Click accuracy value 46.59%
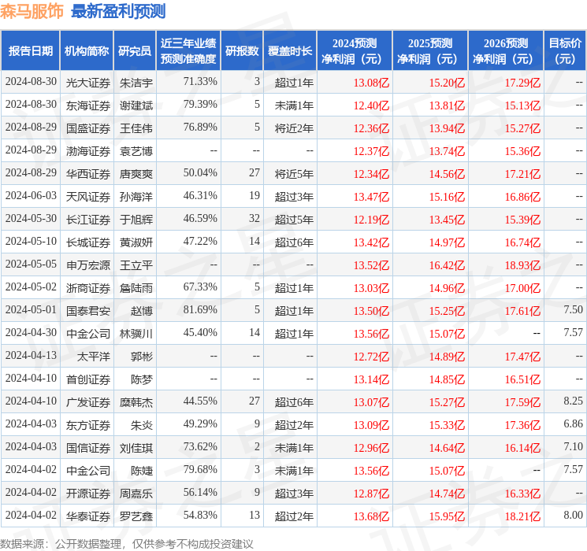587x551 pixels. click(x=200, y=219)
